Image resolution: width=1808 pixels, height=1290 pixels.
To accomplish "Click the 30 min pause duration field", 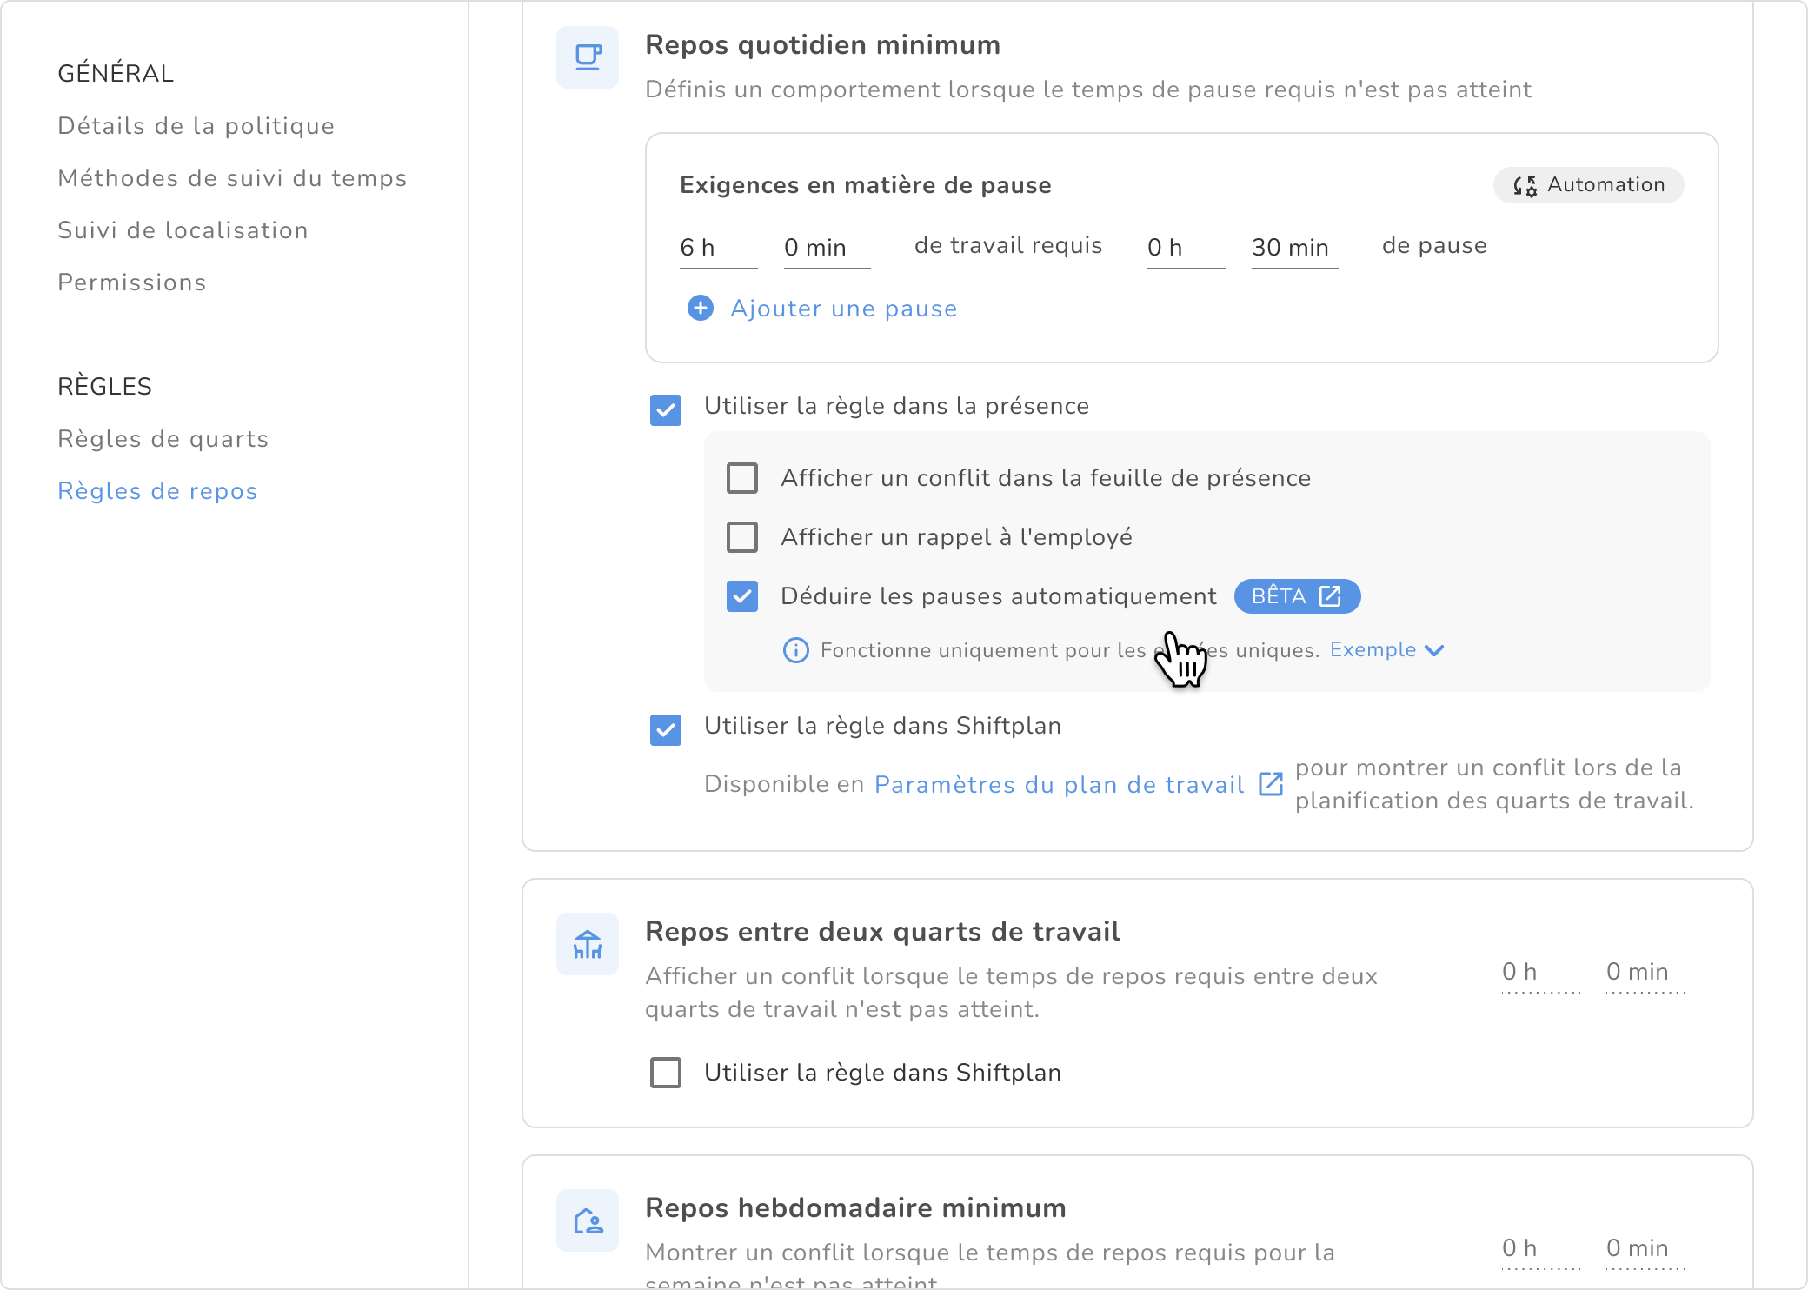I will 1293,248.
